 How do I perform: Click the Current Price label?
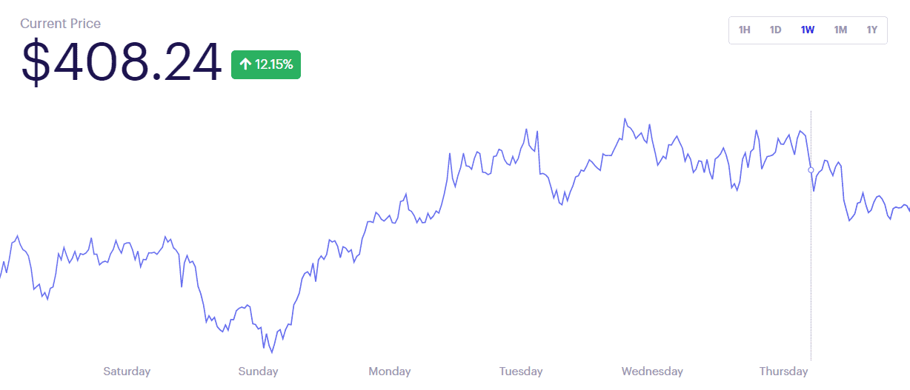(61, 24)
